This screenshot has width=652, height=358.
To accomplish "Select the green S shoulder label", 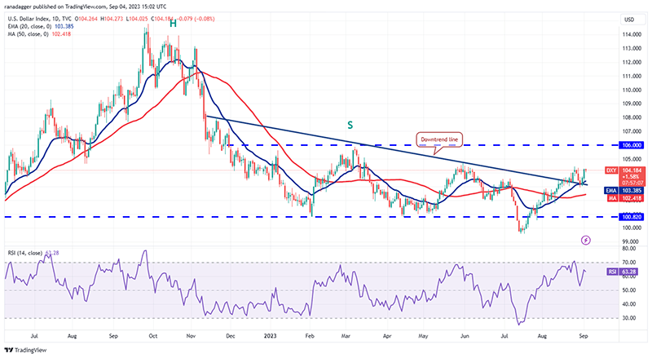I will pyautogui.click(x=350, y=125).
